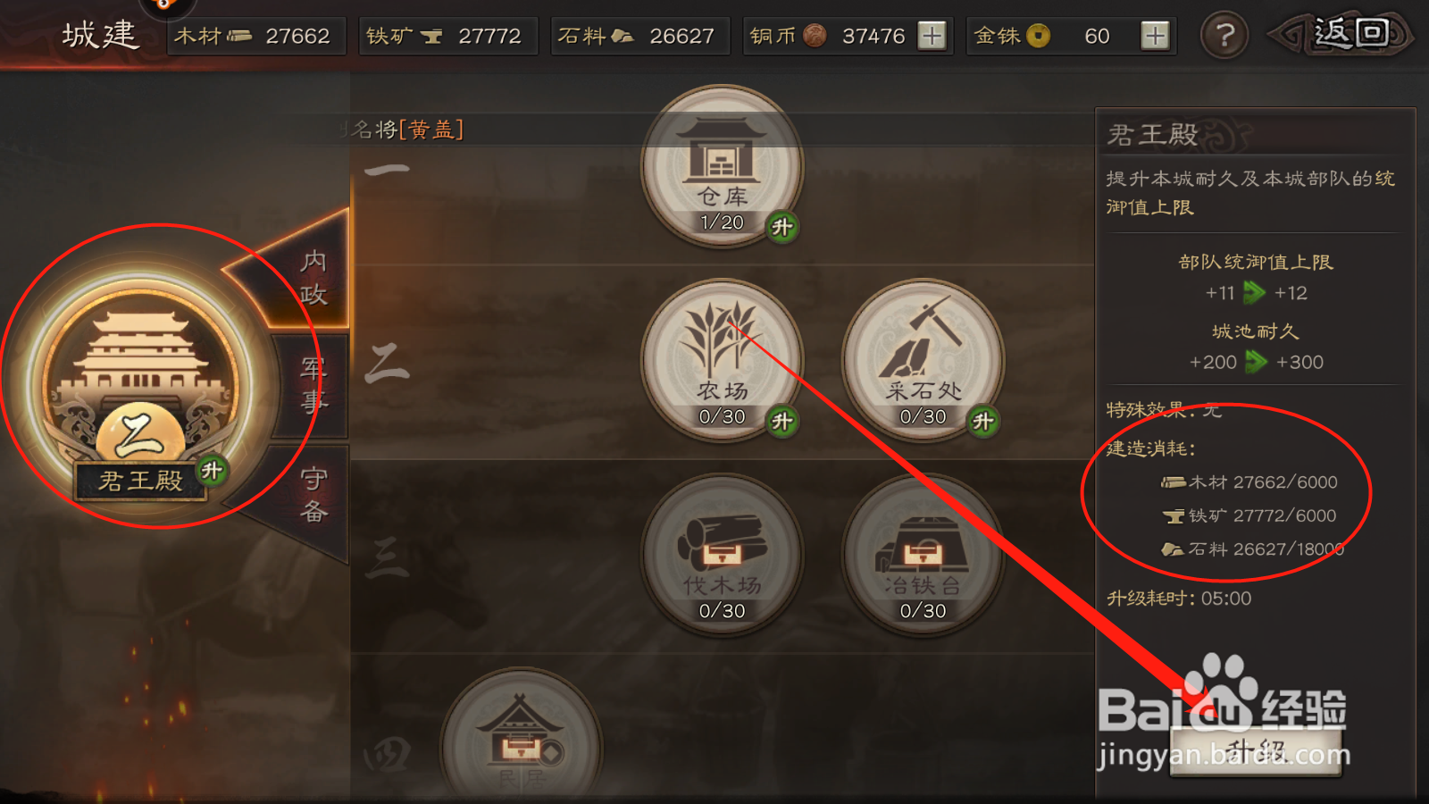Open the question mark help button

click(x=1224, y=36)
